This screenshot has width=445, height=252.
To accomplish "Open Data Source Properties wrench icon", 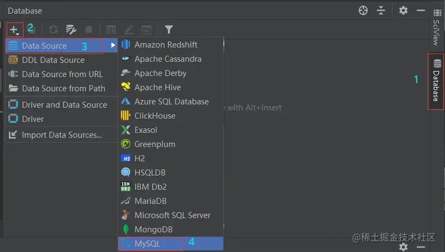I will tap(71, 30).
